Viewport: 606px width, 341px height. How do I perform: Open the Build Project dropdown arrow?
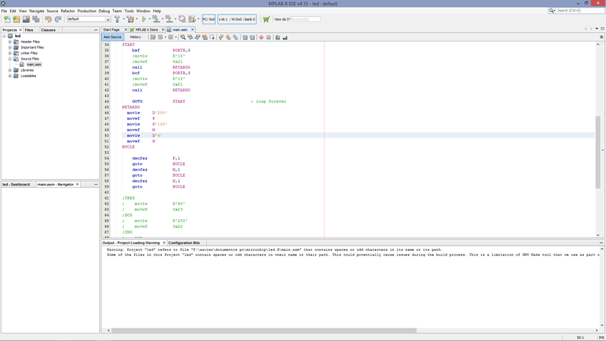124,19
